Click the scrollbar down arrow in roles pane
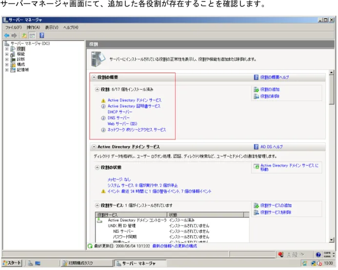This screenshot has height=270, width=338. point(332,240)
